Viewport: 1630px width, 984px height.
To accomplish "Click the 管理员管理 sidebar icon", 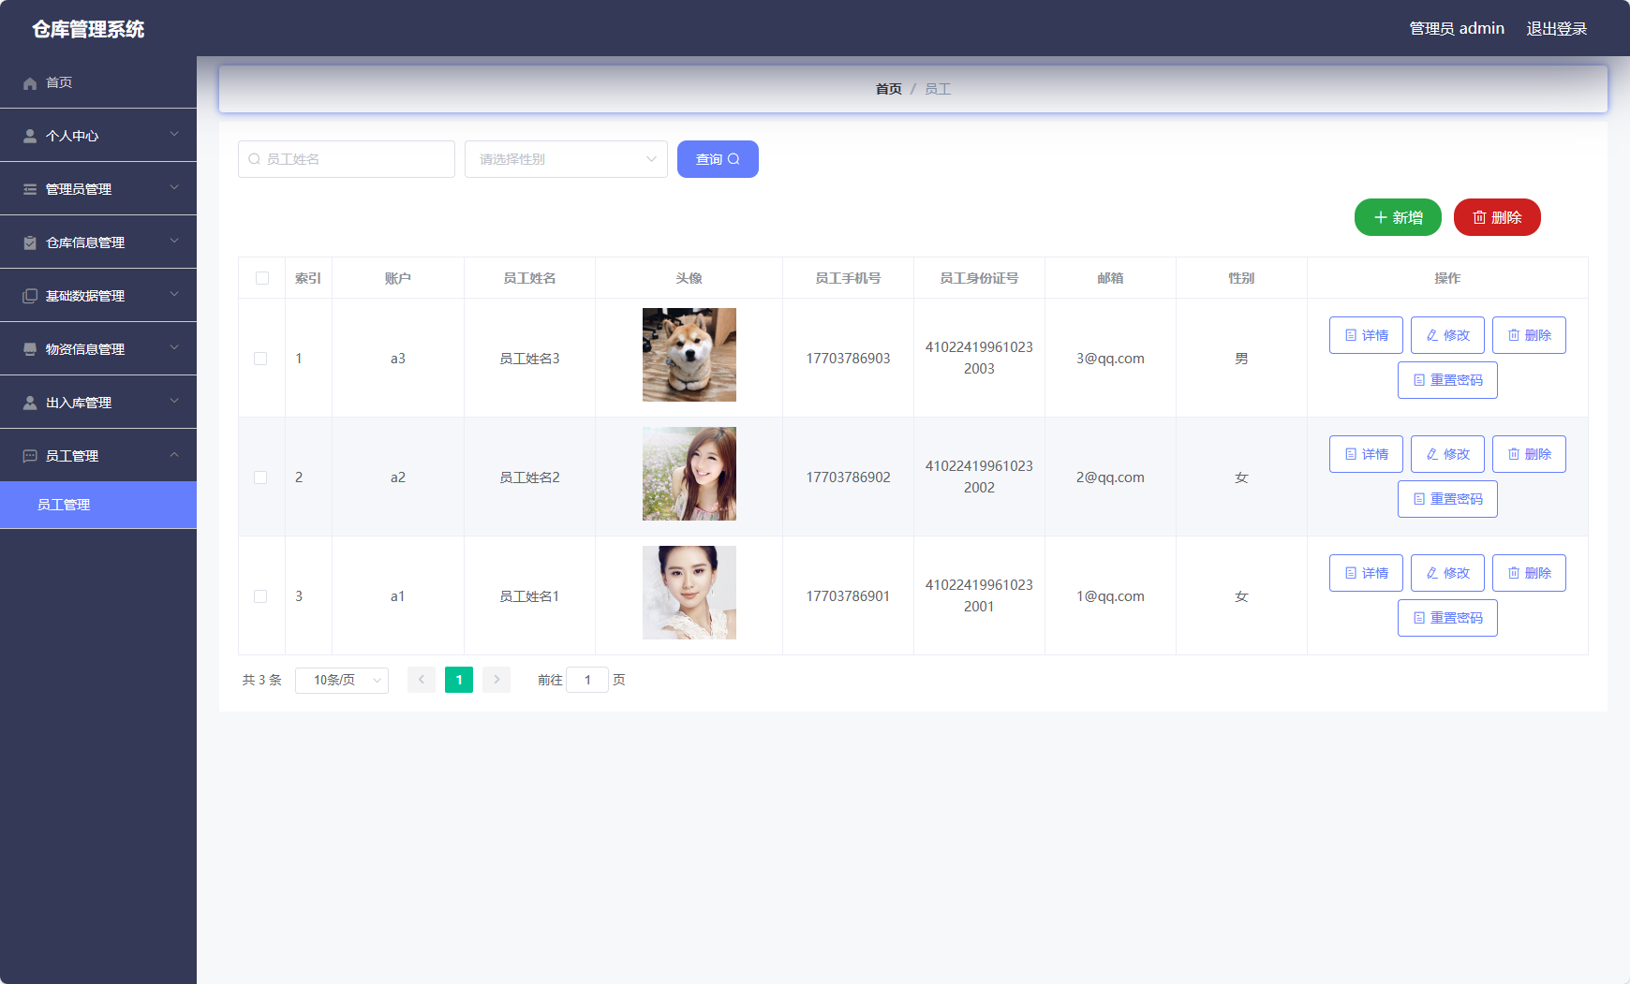I will pos(26,188).
